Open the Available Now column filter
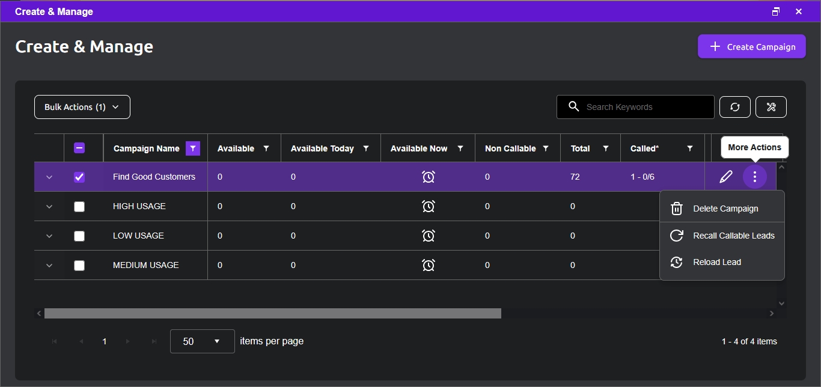Viewport: 821px width, 387px height. (460, 148)
